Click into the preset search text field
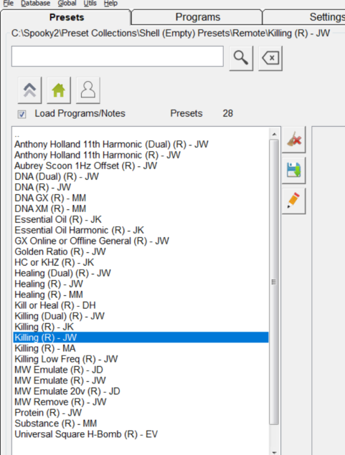The height and width of the screenshot is (455, 345). click(118, 57)
